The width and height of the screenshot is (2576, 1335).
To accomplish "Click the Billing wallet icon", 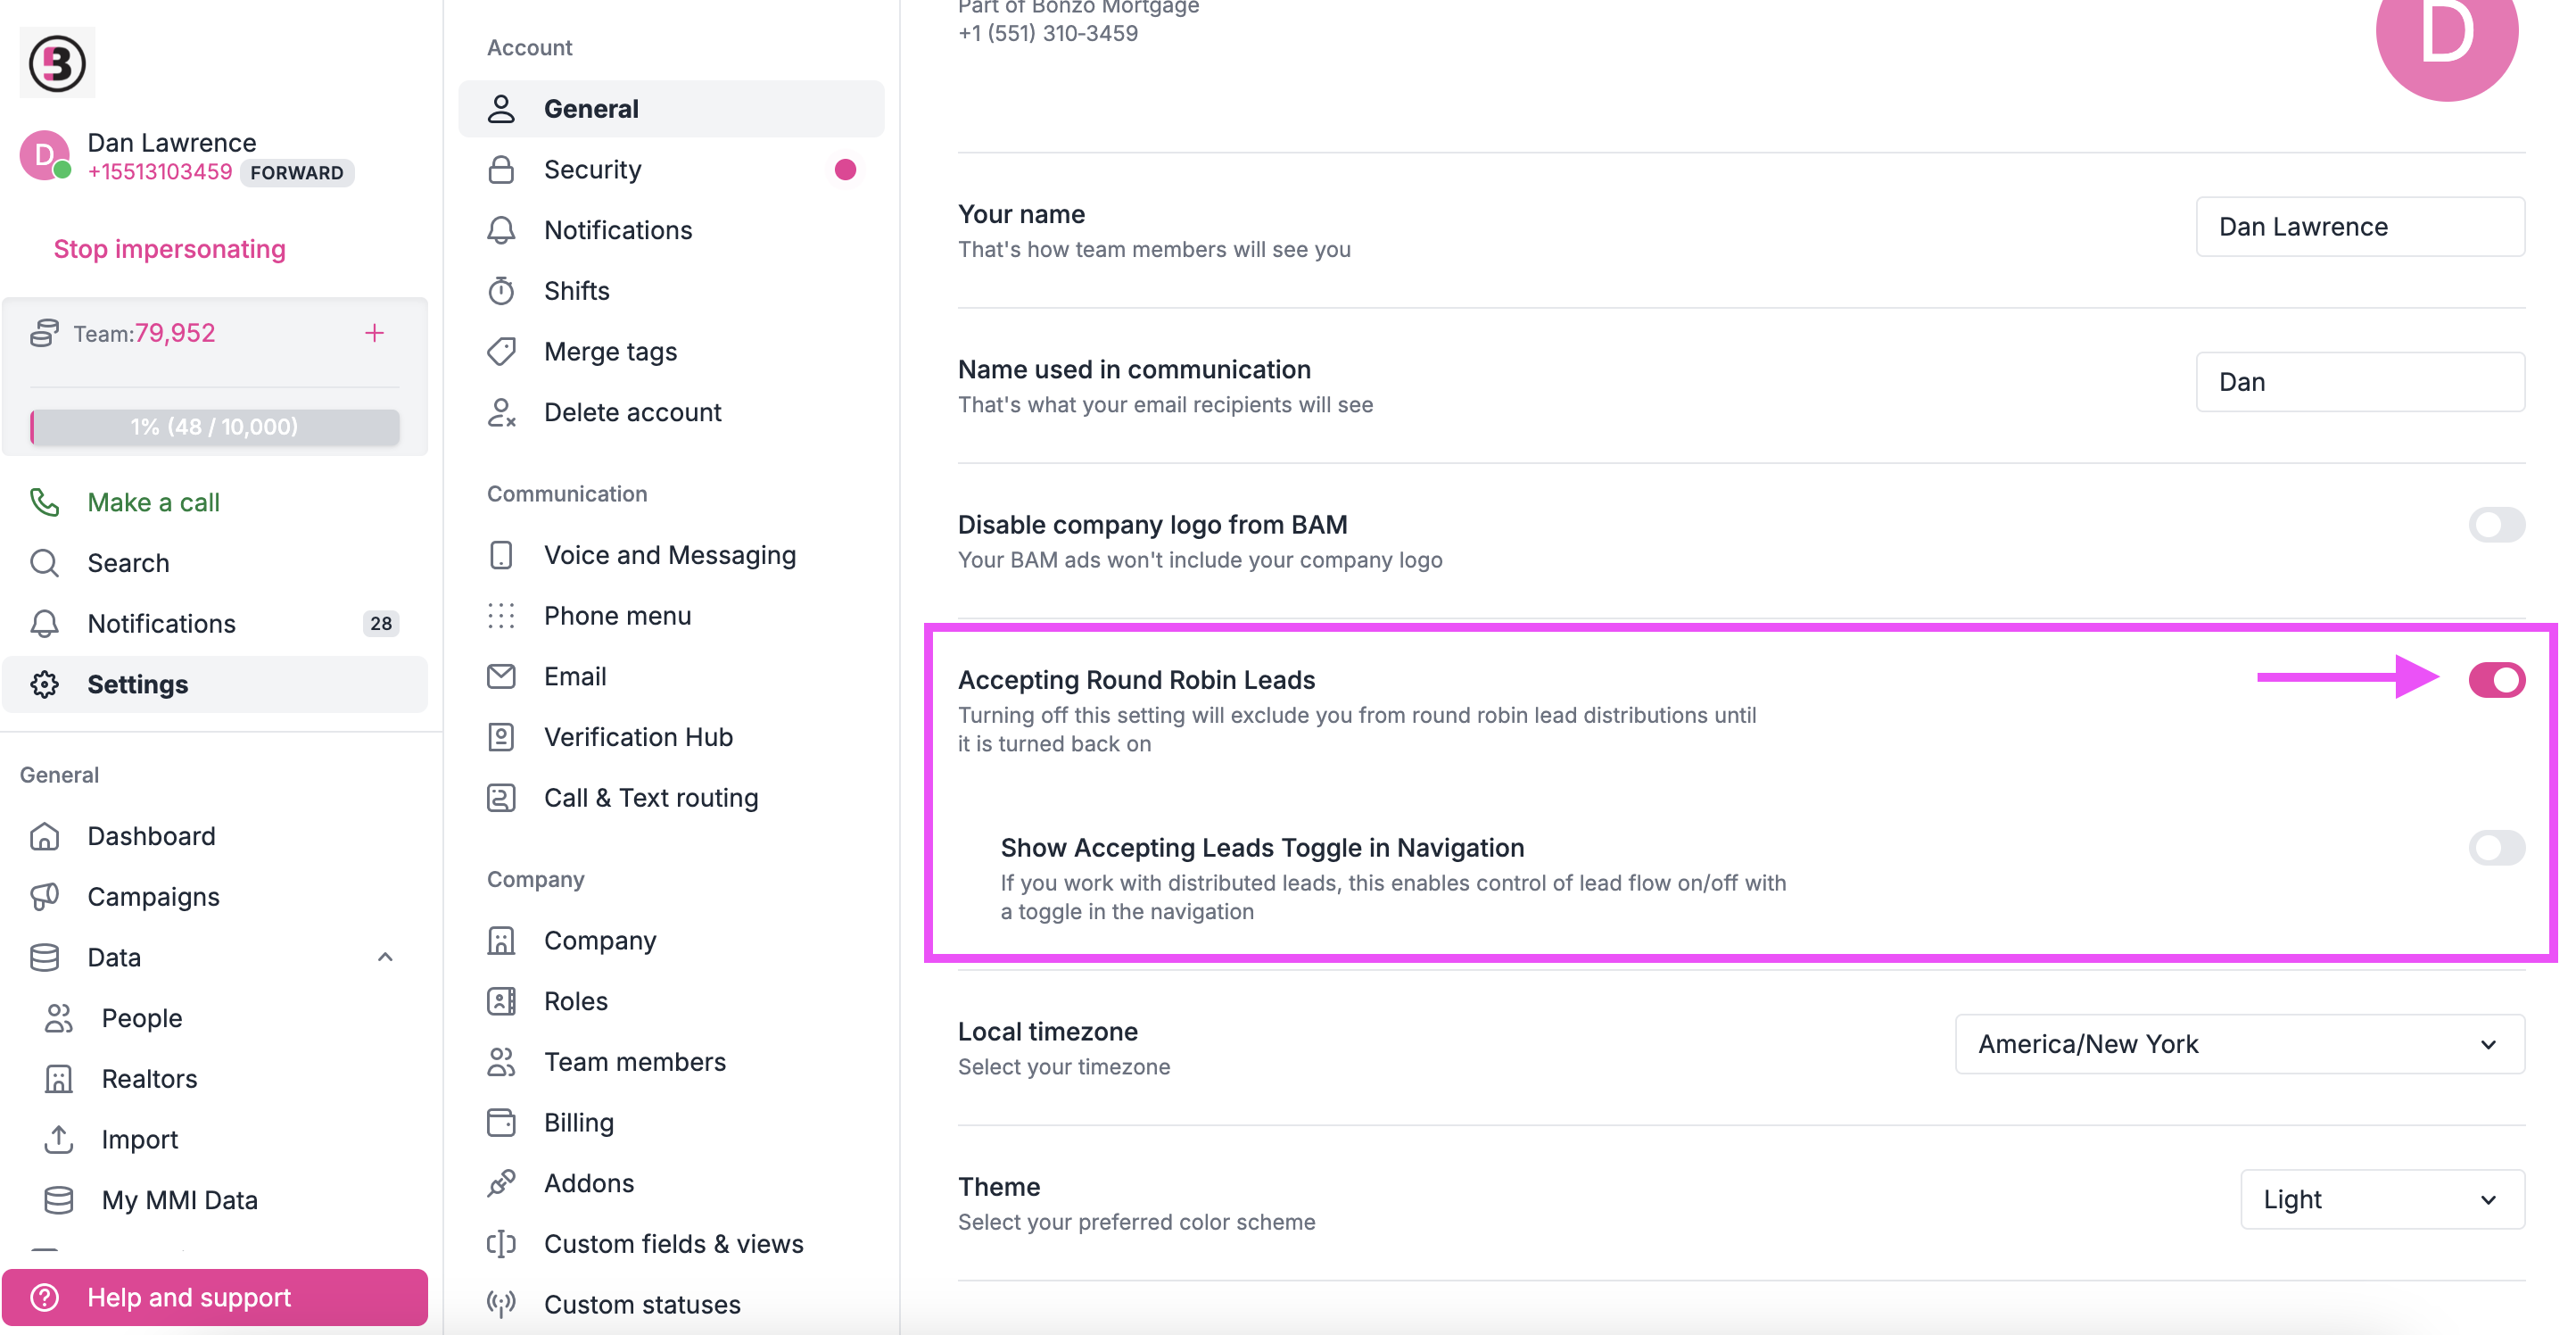I will (501, 1122).
